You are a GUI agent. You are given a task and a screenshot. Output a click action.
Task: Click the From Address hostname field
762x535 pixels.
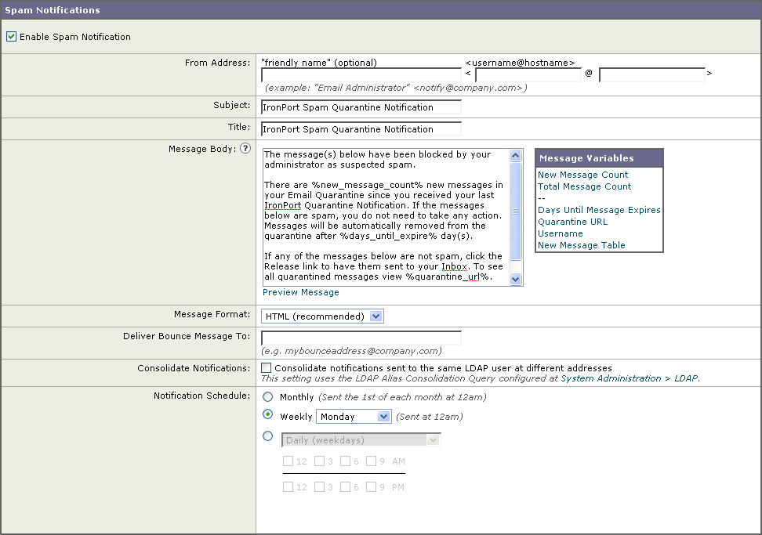click(x=652, y=74)
